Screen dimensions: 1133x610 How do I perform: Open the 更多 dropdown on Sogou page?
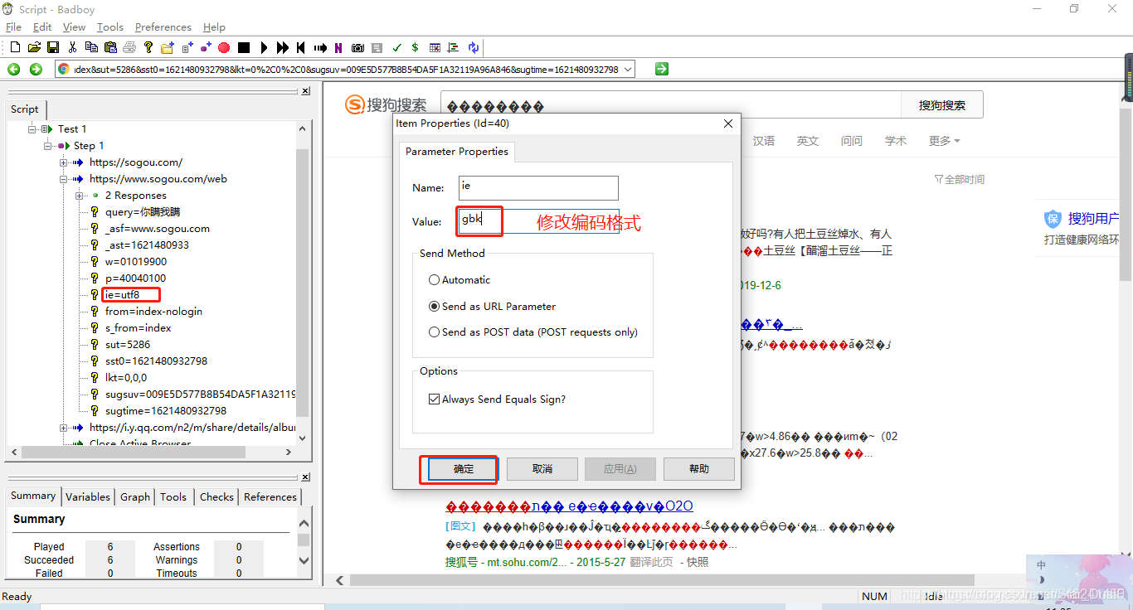944,141
